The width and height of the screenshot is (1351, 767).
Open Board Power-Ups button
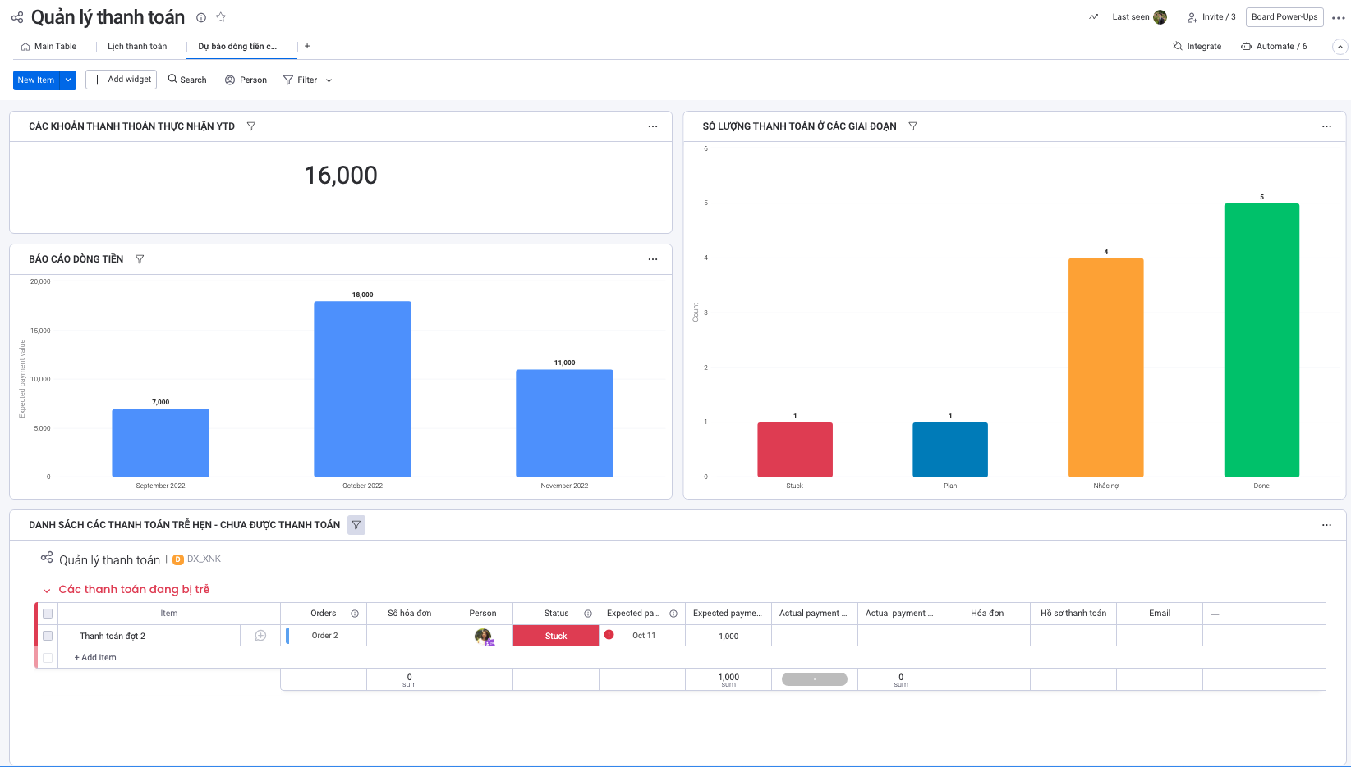(x=1284, y=17)
